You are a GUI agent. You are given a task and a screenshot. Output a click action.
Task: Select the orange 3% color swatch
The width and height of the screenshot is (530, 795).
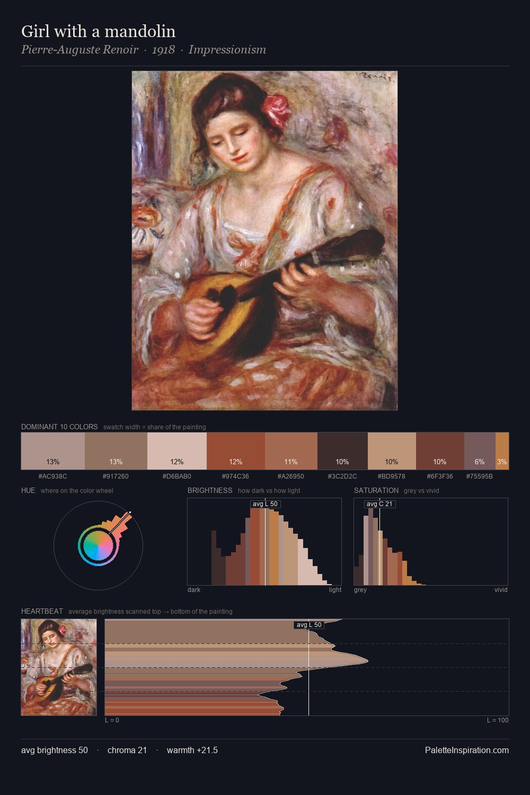point(502,451)
